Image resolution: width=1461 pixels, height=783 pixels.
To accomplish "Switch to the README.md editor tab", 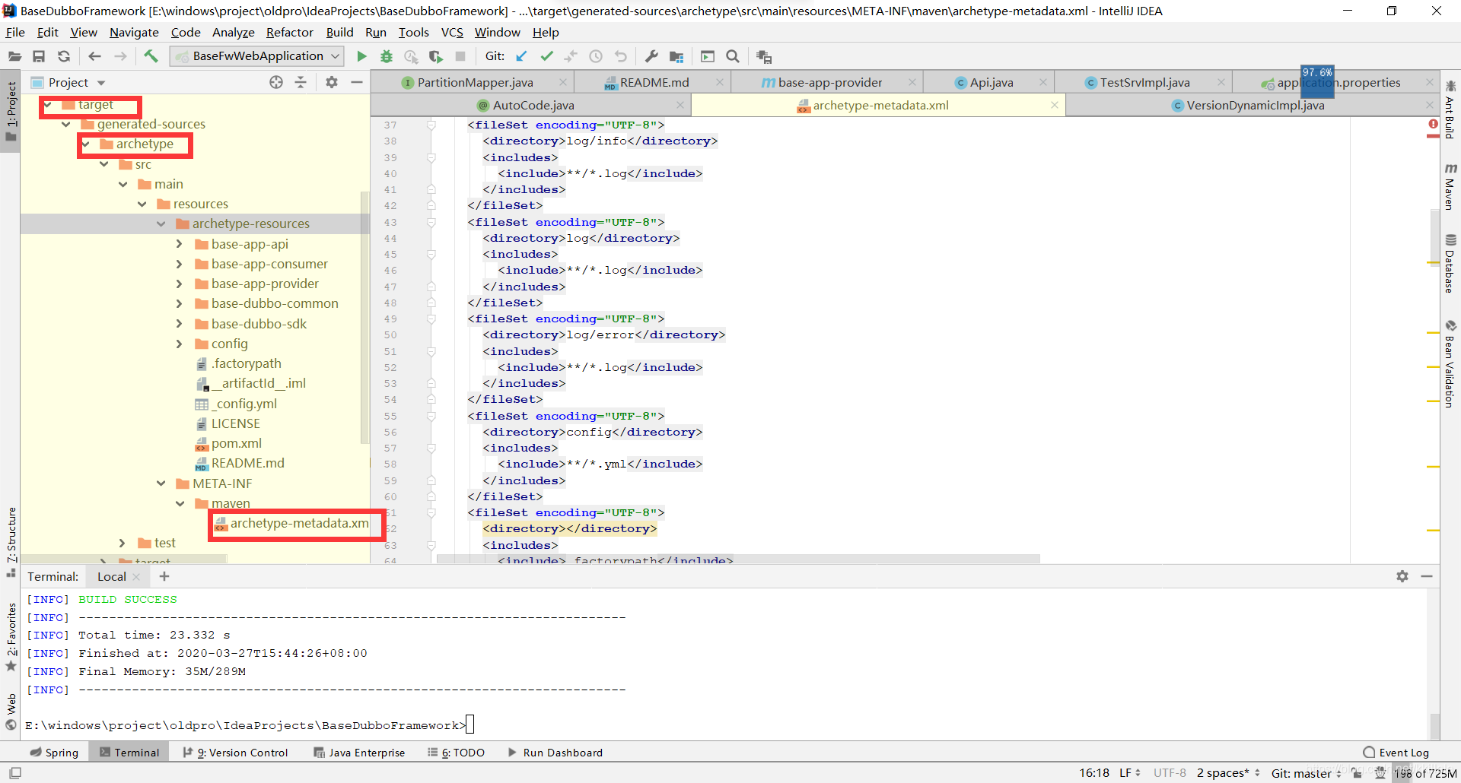I will pos(654,82).
